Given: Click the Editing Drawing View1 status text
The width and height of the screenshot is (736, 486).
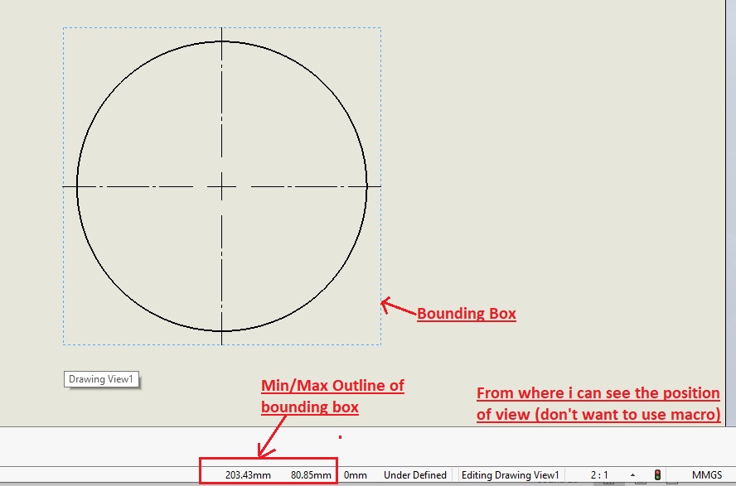Looking at the screenshot, I should tap(511, 474).
